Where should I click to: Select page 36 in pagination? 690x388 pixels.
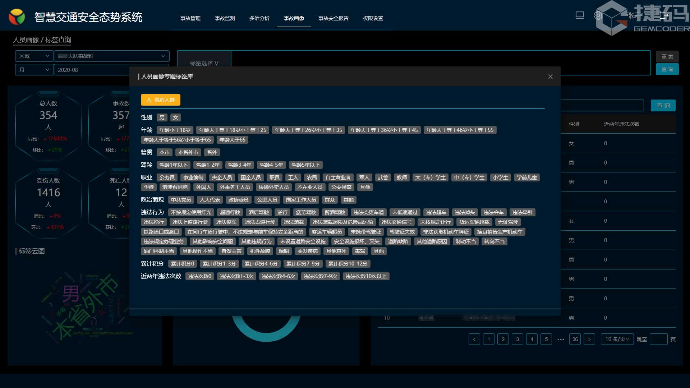[x=575, y=339]
